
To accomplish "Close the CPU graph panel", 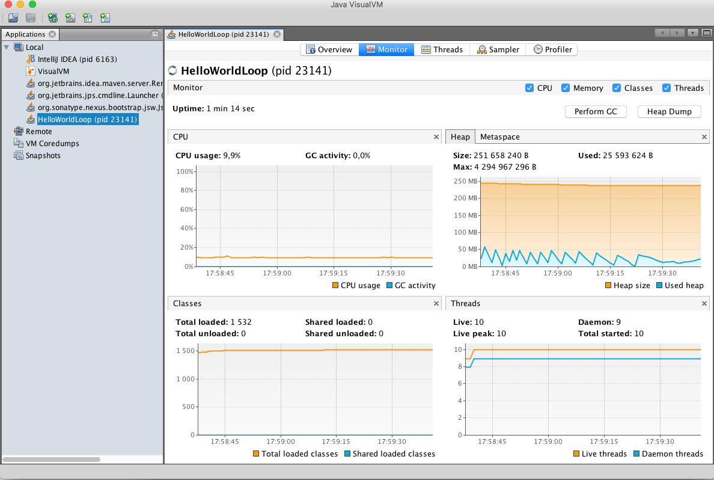I will tap(436, 137).
